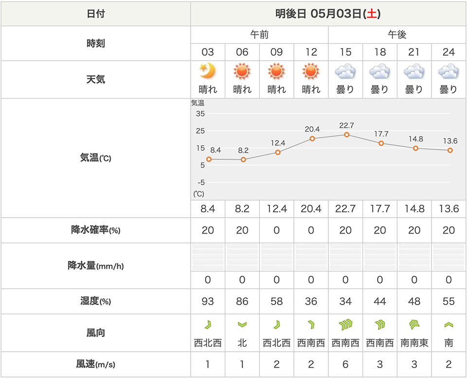Viewport: 467px width, 378px height.
Task: Click the wind arrow icon above 北
Action: (x=242, y=325)
